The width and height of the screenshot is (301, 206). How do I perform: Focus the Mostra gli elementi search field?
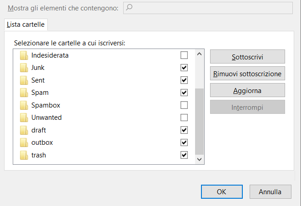tap(208, 8)
